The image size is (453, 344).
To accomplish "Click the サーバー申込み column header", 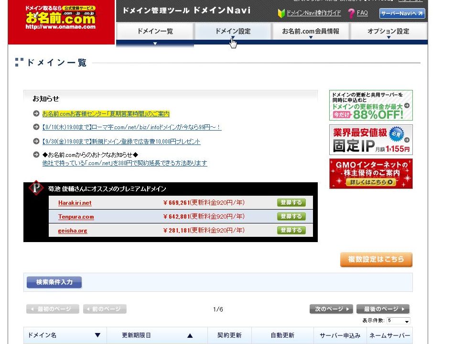I will coord(340,335).
